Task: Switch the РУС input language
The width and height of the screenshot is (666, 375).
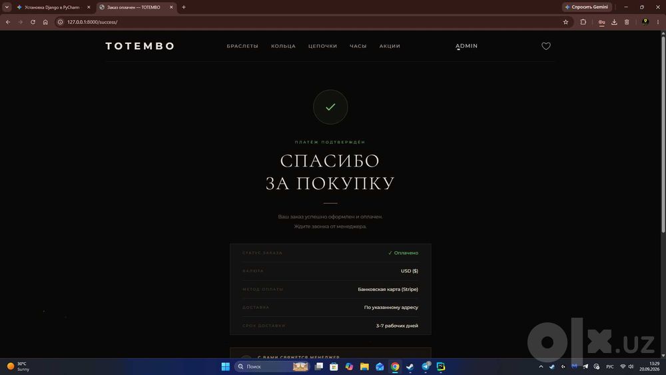Action: click(x=610, y=366)
